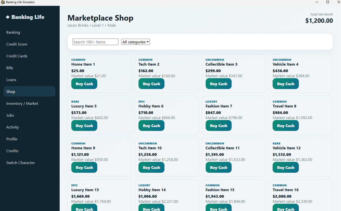Image resolution: width=341 pixels, height=211 pixels.
Task: Open Inventory / Market page
Action: point(29,103)
